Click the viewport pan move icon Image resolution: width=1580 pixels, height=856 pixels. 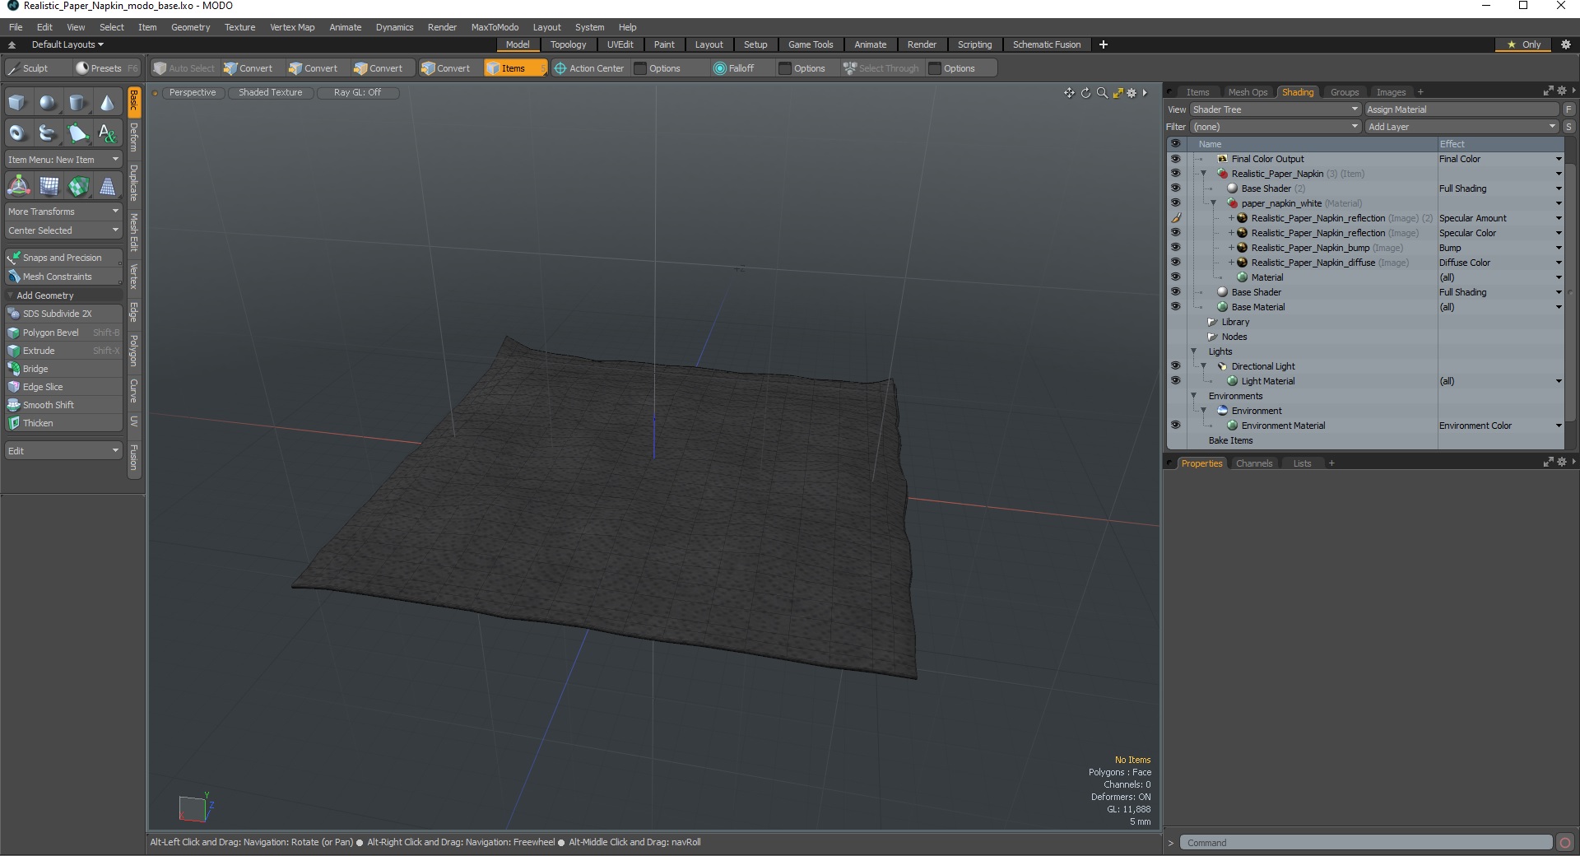pyautogui.click(x=1069, y=93)
